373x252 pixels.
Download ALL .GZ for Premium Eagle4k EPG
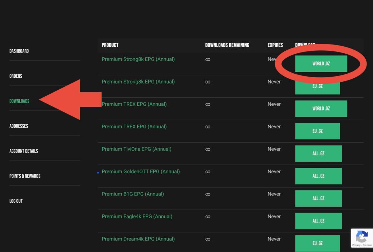(x=318, y=221)
